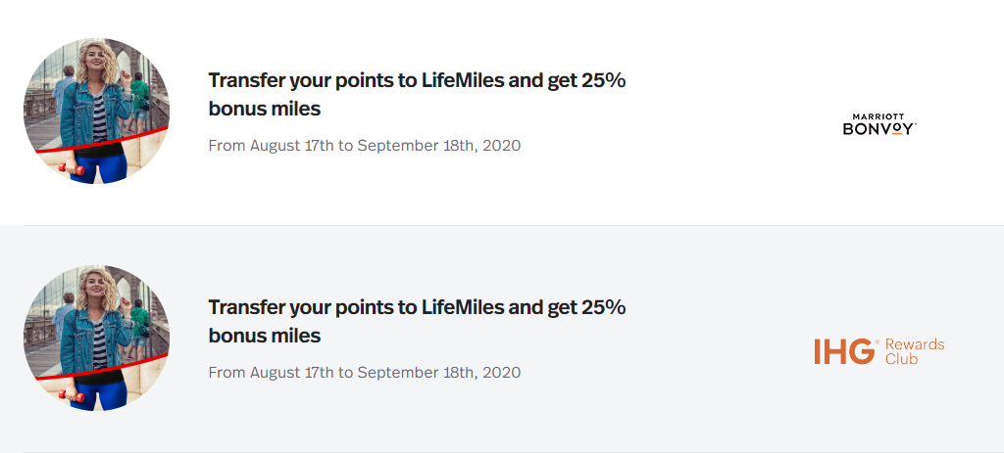
Task: Click the red dumbbell in the IHG photo
Action: coord(71,396)
